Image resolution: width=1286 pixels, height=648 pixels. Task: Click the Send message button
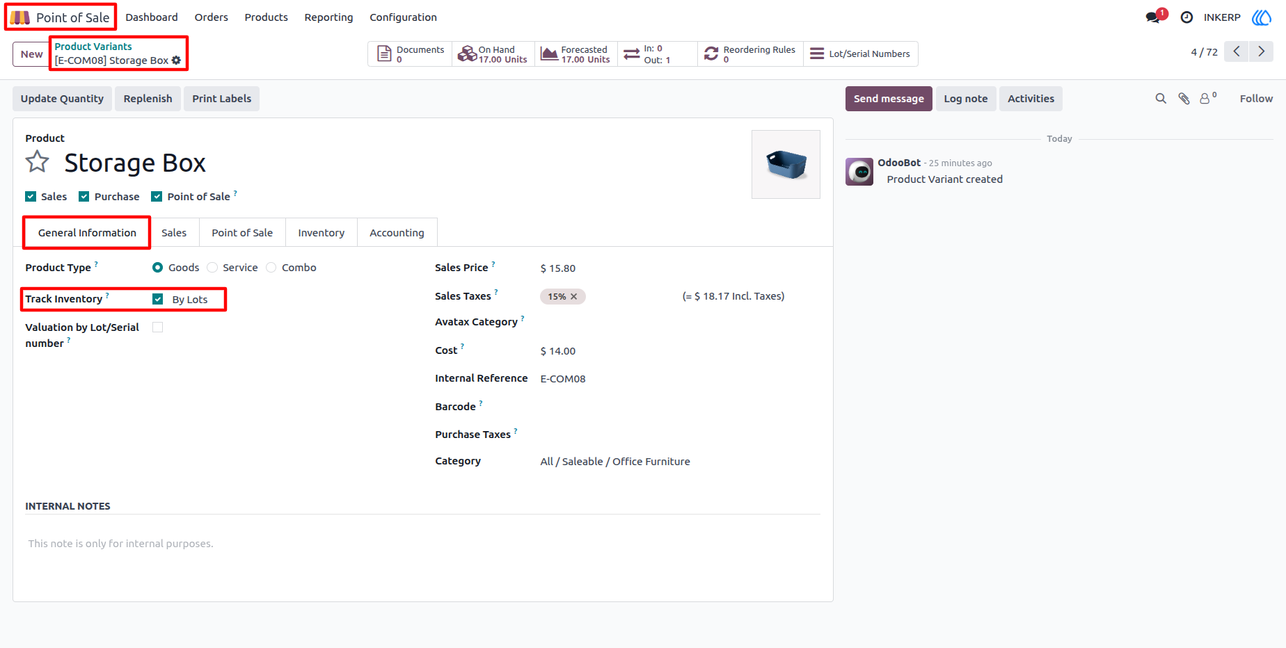(889, 99)
